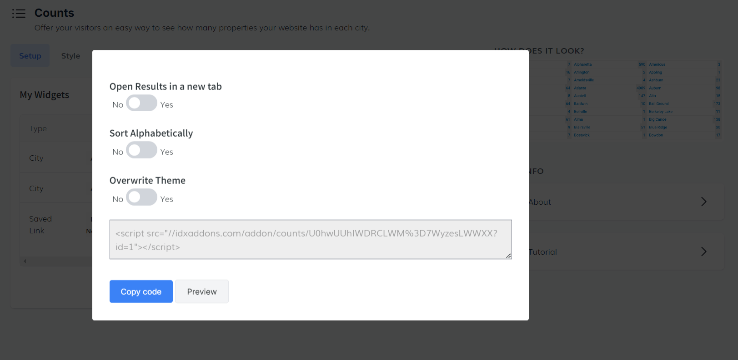738x360 pixels.
Task: Enable the Sort Alphabetically switch
Action: click(141, 150)
